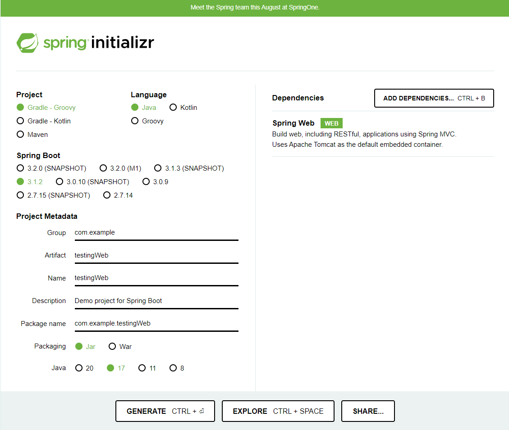The width and height of the screenshot is (509, 430).
Task: Open Explore project preview
Action: pos(278,411)
